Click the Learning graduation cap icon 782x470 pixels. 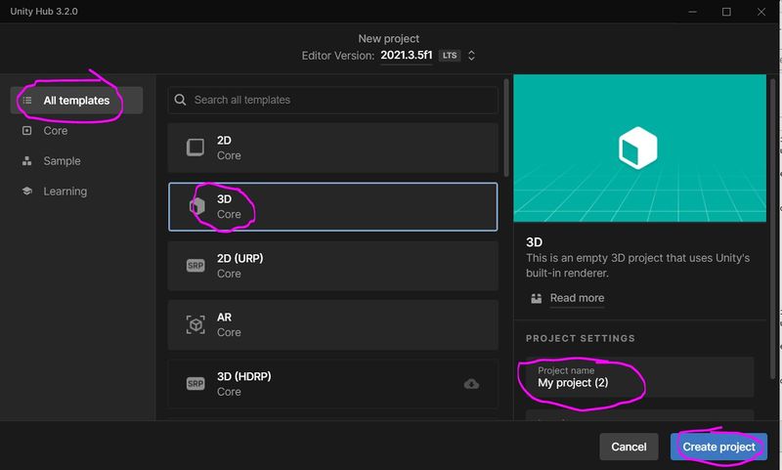click(x=27, y=192)
